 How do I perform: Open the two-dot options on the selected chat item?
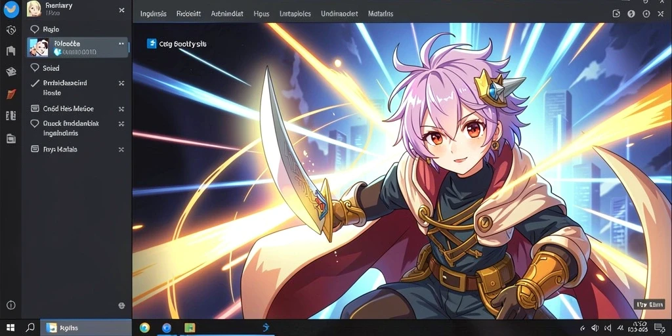click(x=121, y=44)
